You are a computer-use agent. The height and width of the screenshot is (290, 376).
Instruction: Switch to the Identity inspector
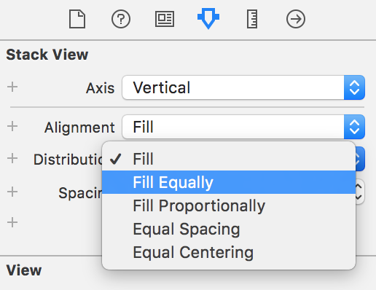tap(165, 19)
